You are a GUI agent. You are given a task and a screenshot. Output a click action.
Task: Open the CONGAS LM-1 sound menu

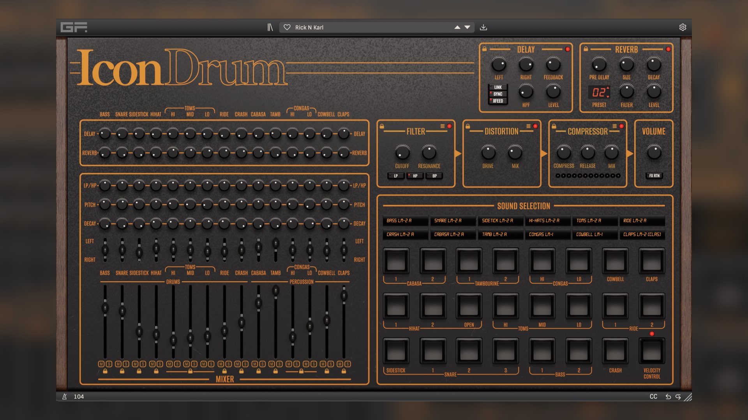click(x=547, y=234)
